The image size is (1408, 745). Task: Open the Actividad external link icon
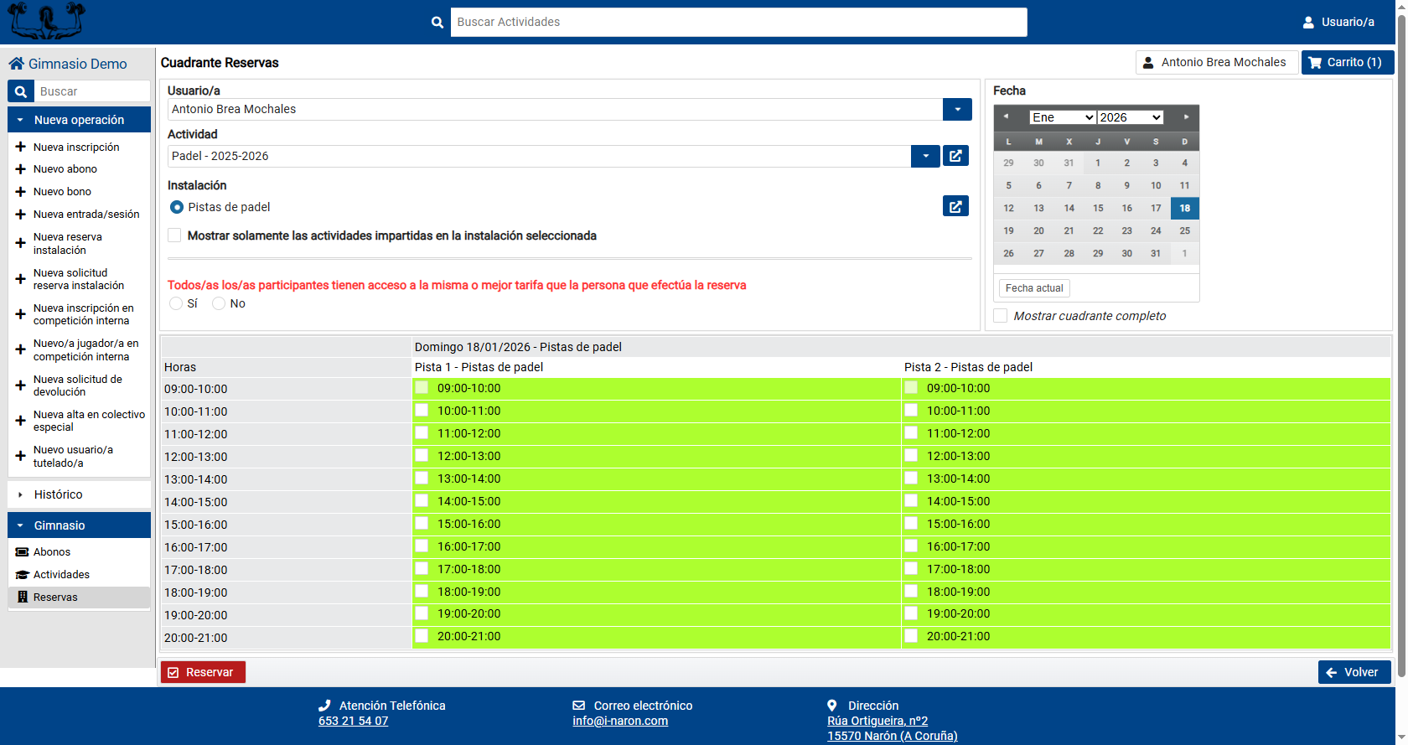point(955,156)
